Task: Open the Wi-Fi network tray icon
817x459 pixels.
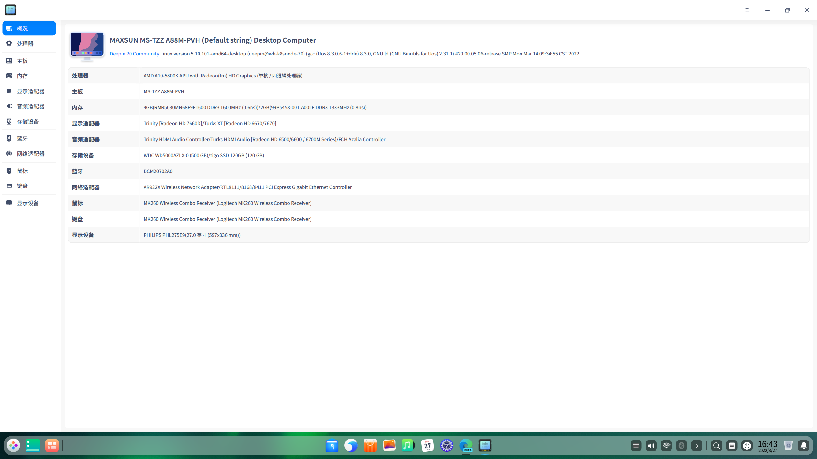Action: click(x=666, y=446)
